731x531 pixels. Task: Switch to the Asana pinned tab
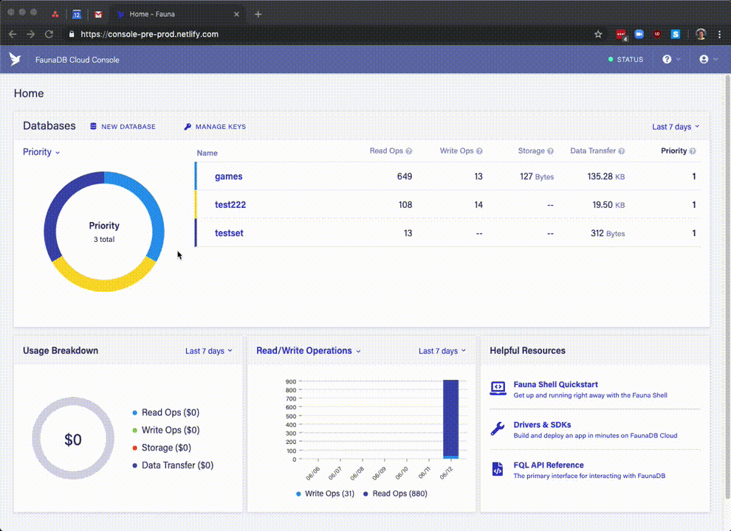(55, 15)
